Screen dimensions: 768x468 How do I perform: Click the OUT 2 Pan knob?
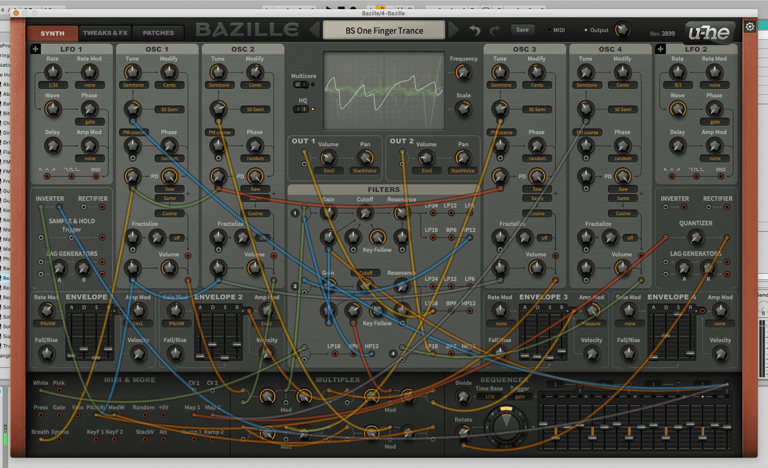click(463, 158)
